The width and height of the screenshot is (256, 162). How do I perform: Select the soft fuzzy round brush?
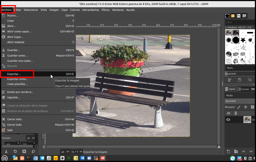tap(229, 40)
